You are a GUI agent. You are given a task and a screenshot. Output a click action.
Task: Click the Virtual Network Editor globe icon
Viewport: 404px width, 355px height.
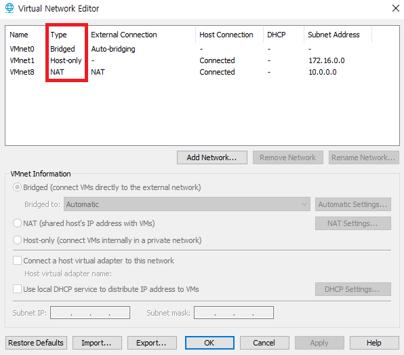point(9,8)
